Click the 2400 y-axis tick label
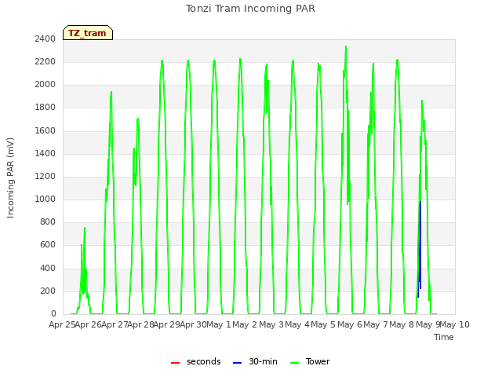502x377 pixels. pyautogui.click(x=45, y=38)
